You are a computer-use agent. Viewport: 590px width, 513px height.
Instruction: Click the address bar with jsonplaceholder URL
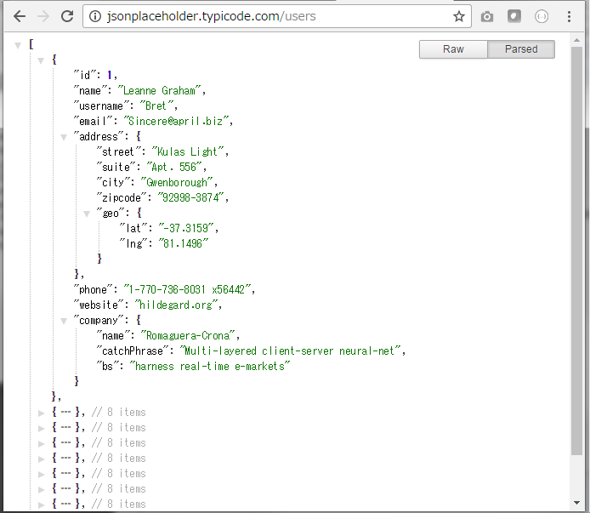[276, 16]
